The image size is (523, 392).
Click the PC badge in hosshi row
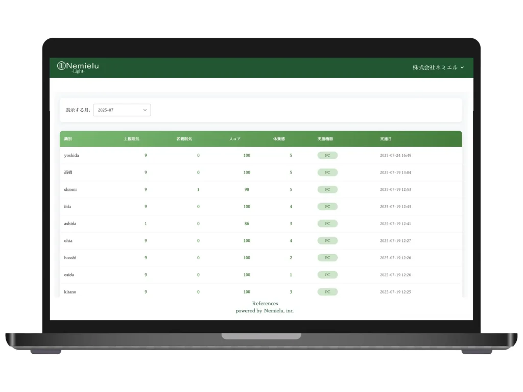point(327,258)
